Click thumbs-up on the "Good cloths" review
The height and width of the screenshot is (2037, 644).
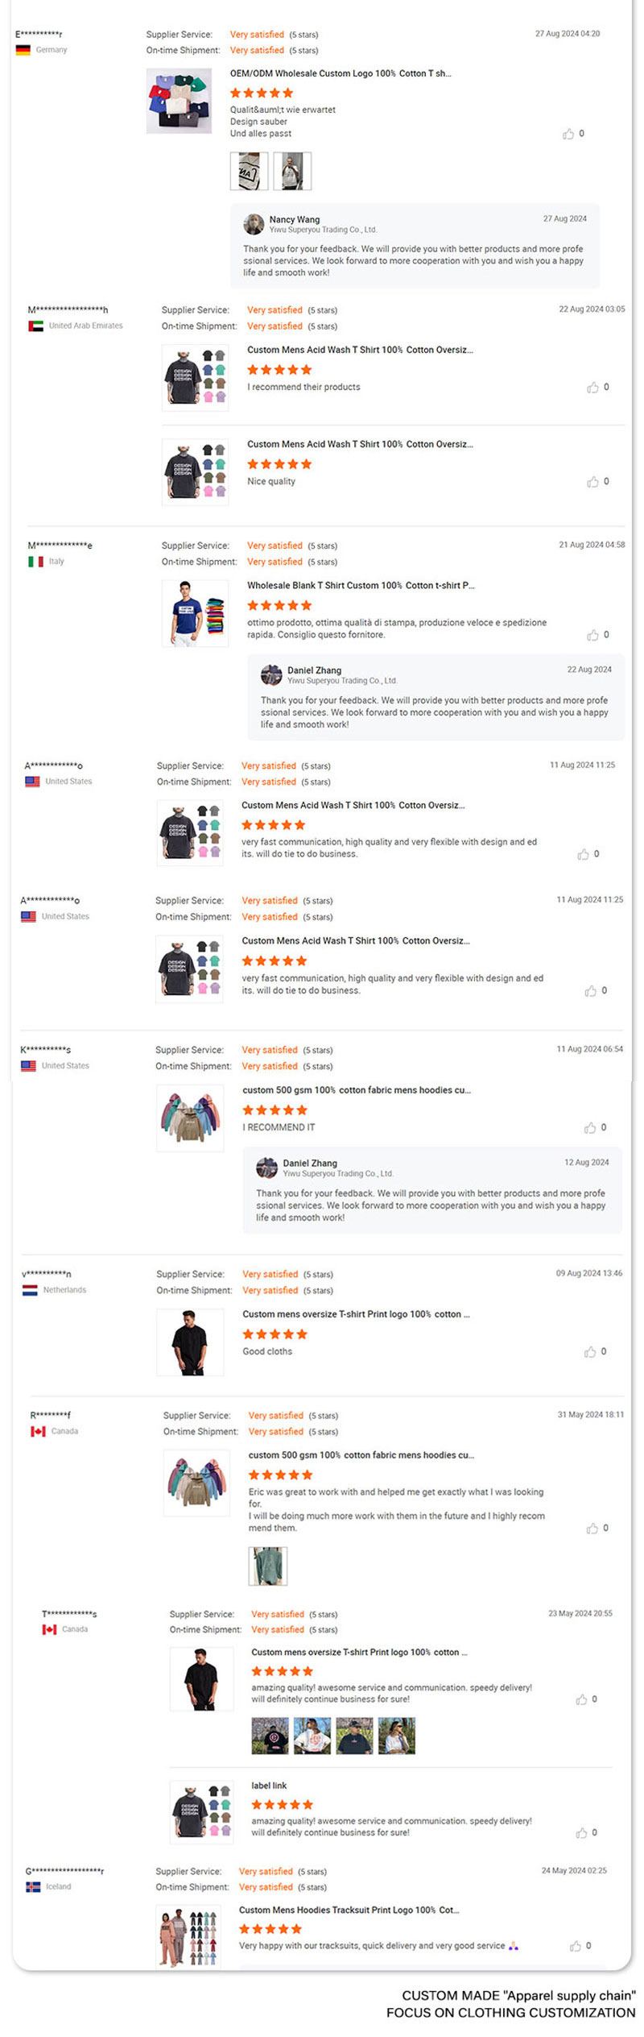pos(590,1351)
